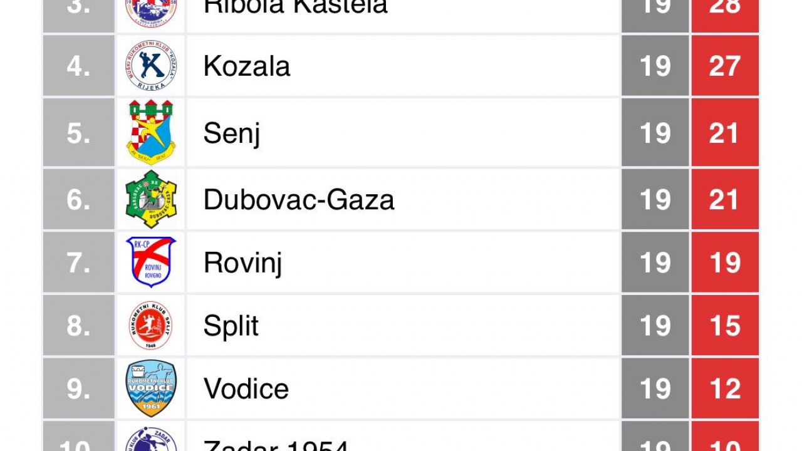The image size is (802, 451).
Task: Select the Vodice team name
Action: coord(246,388)
